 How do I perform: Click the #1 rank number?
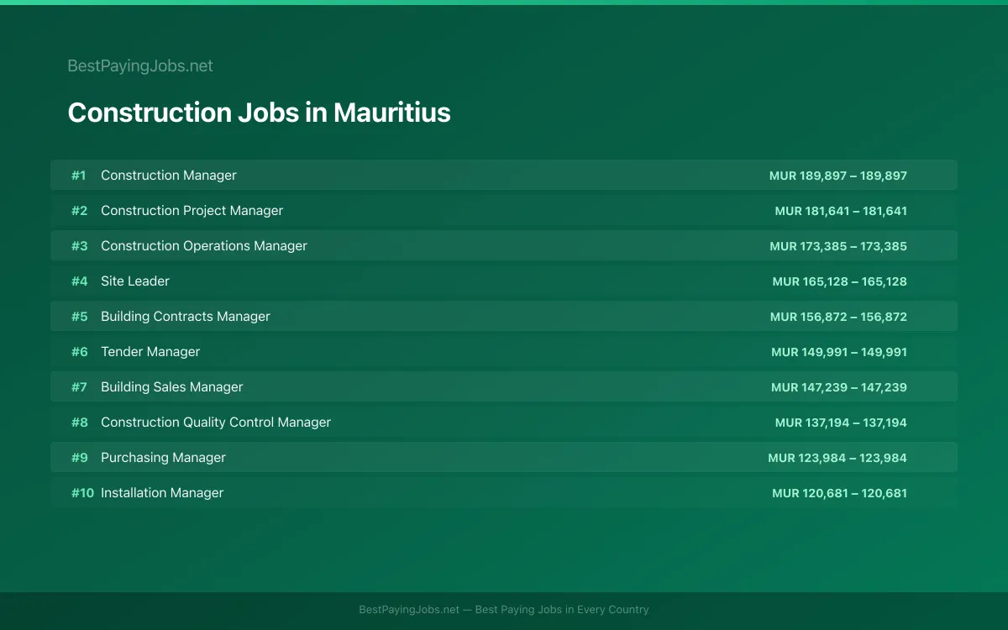coord(78,176)
